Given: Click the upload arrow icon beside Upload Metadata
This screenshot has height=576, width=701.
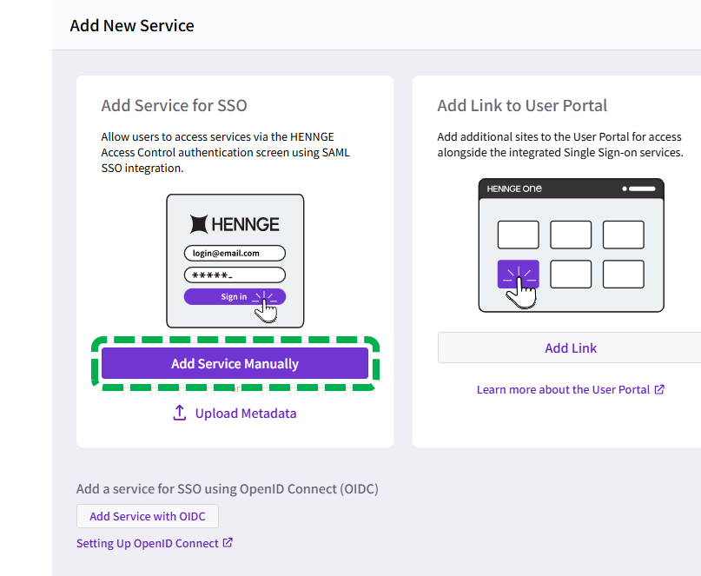Looking at the screenshot, I should 180,414.
